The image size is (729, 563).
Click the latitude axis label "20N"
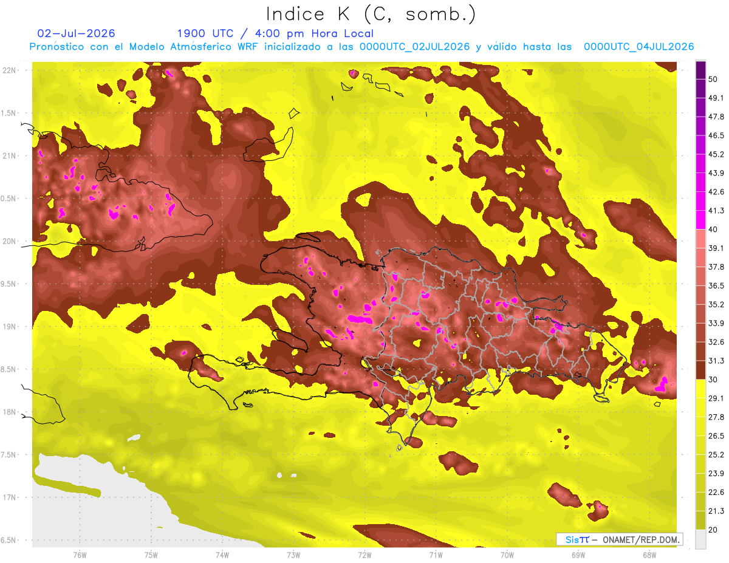10,241
